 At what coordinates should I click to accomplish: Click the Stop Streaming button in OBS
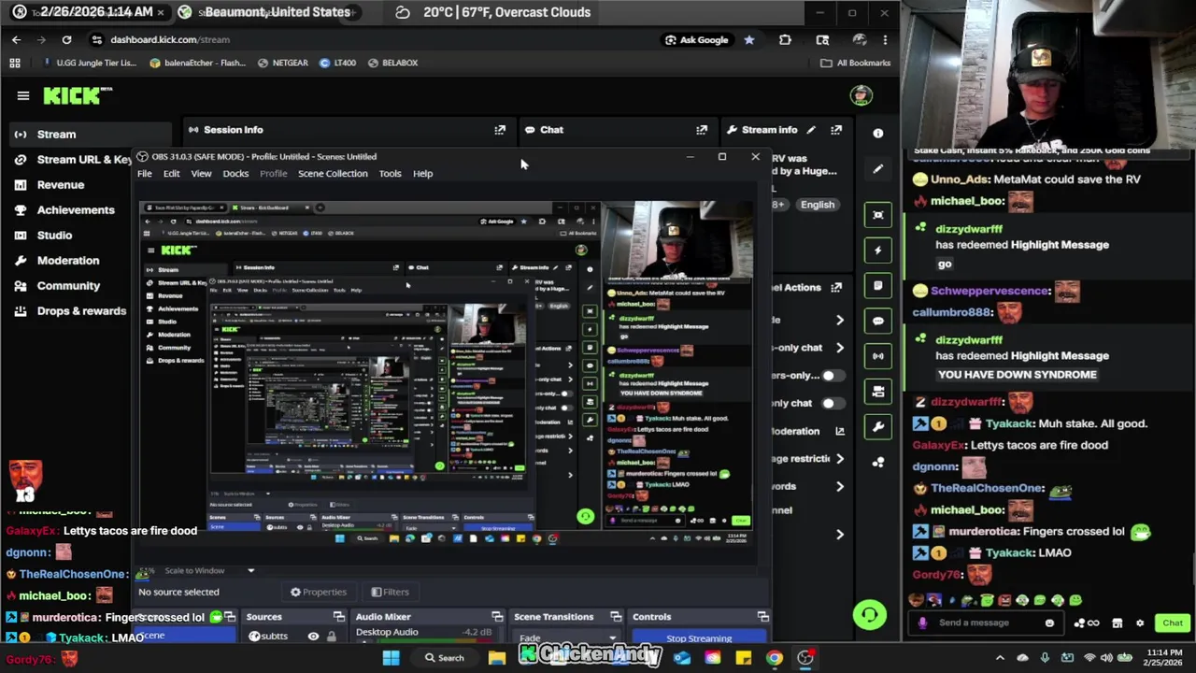(x=699, y=638)
